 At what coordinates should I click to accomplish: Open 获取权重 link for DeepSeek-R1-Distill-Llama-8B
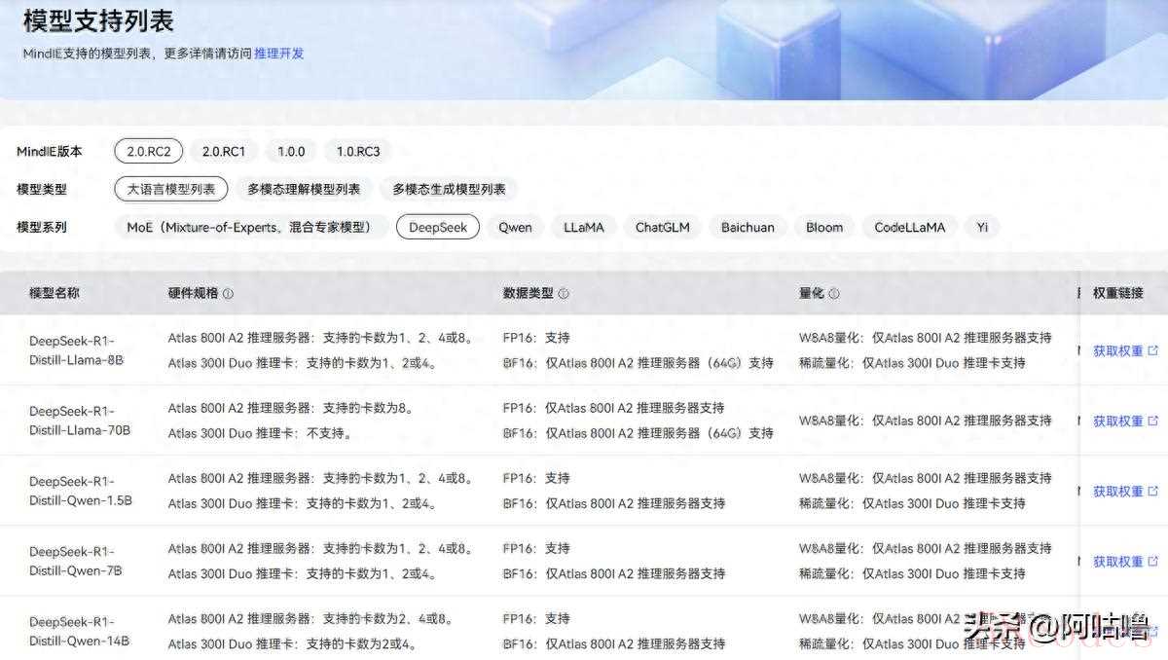pos(1125,350)
